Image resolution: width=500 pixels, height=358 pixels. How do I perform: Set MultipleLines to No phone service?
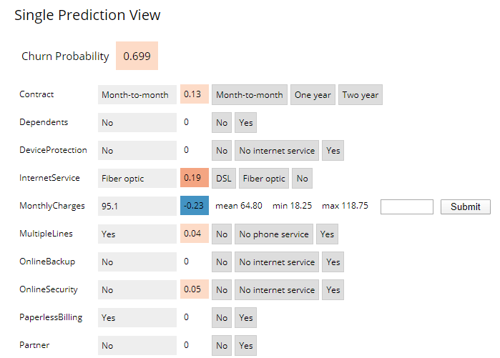[x=274, y=234]
